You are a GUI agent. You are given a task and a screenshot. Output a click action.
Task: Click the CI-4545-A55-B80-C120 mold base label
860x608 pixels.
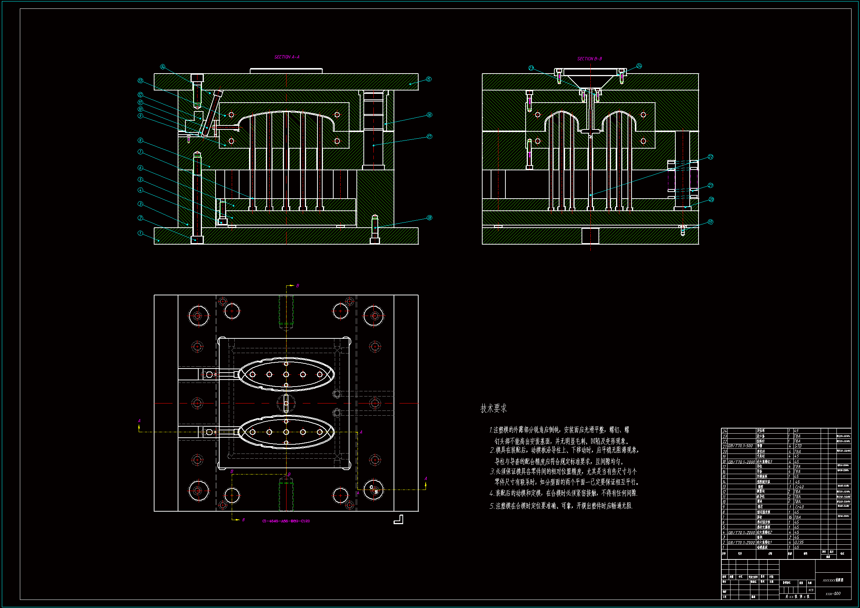286,521
